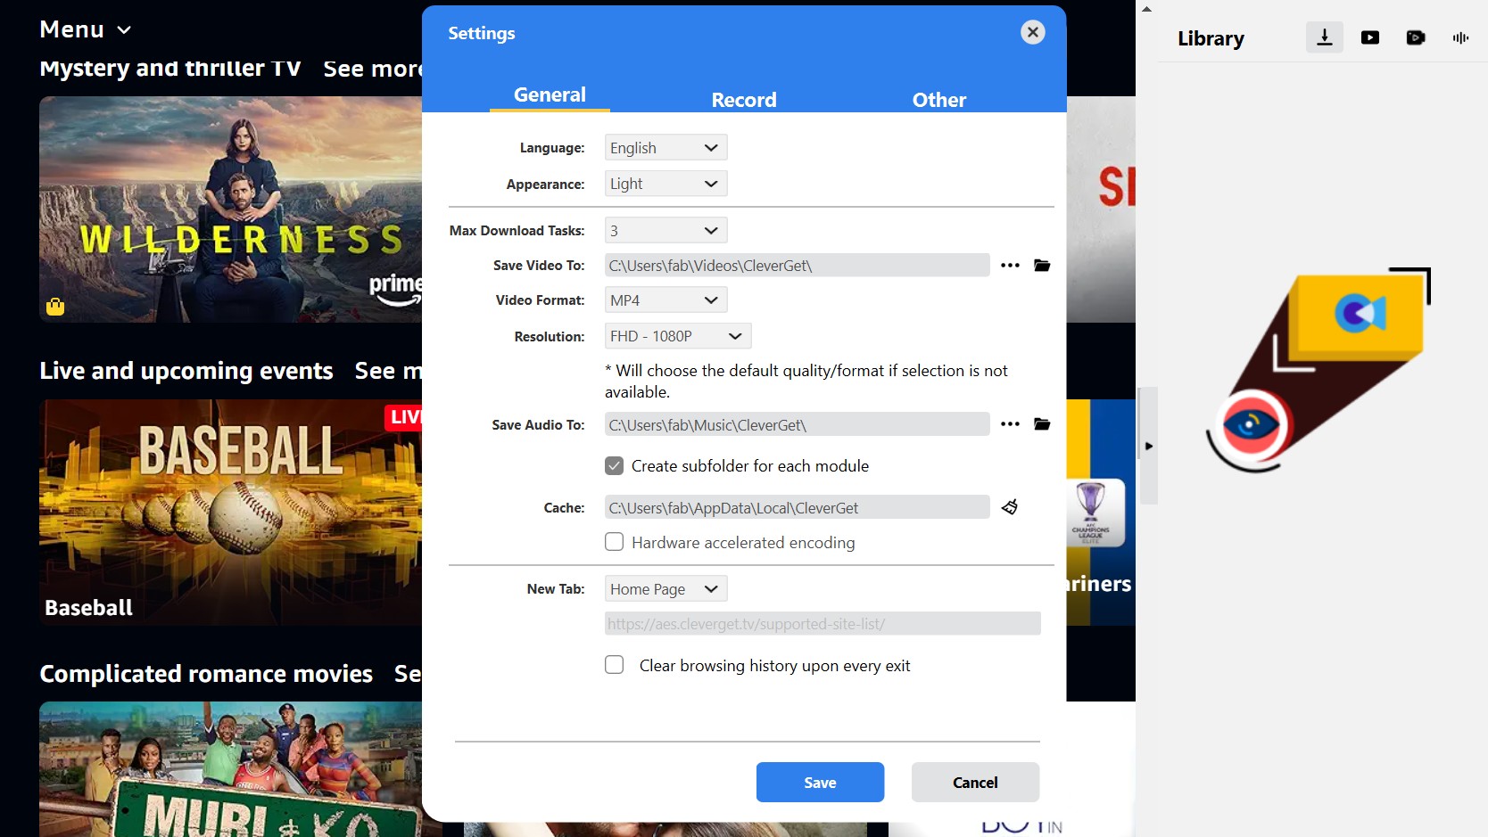The image size is (1488, 837).
Task: Click the Library heading
Action: tap(1211, 38)
